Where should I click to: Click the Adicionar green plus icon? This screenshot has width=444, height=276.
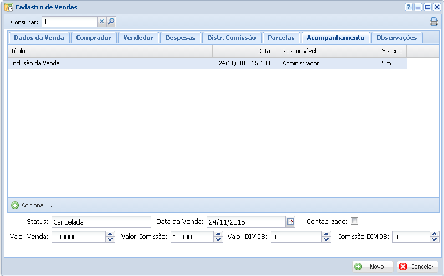[x=15, y=205]
